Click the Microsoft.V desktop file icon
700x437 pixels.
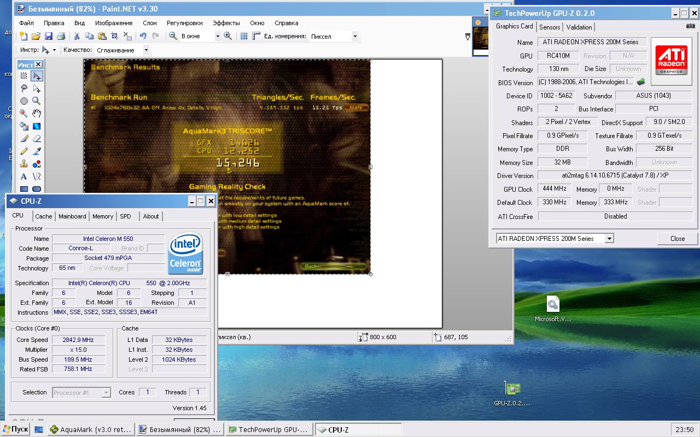pos(552,309)
